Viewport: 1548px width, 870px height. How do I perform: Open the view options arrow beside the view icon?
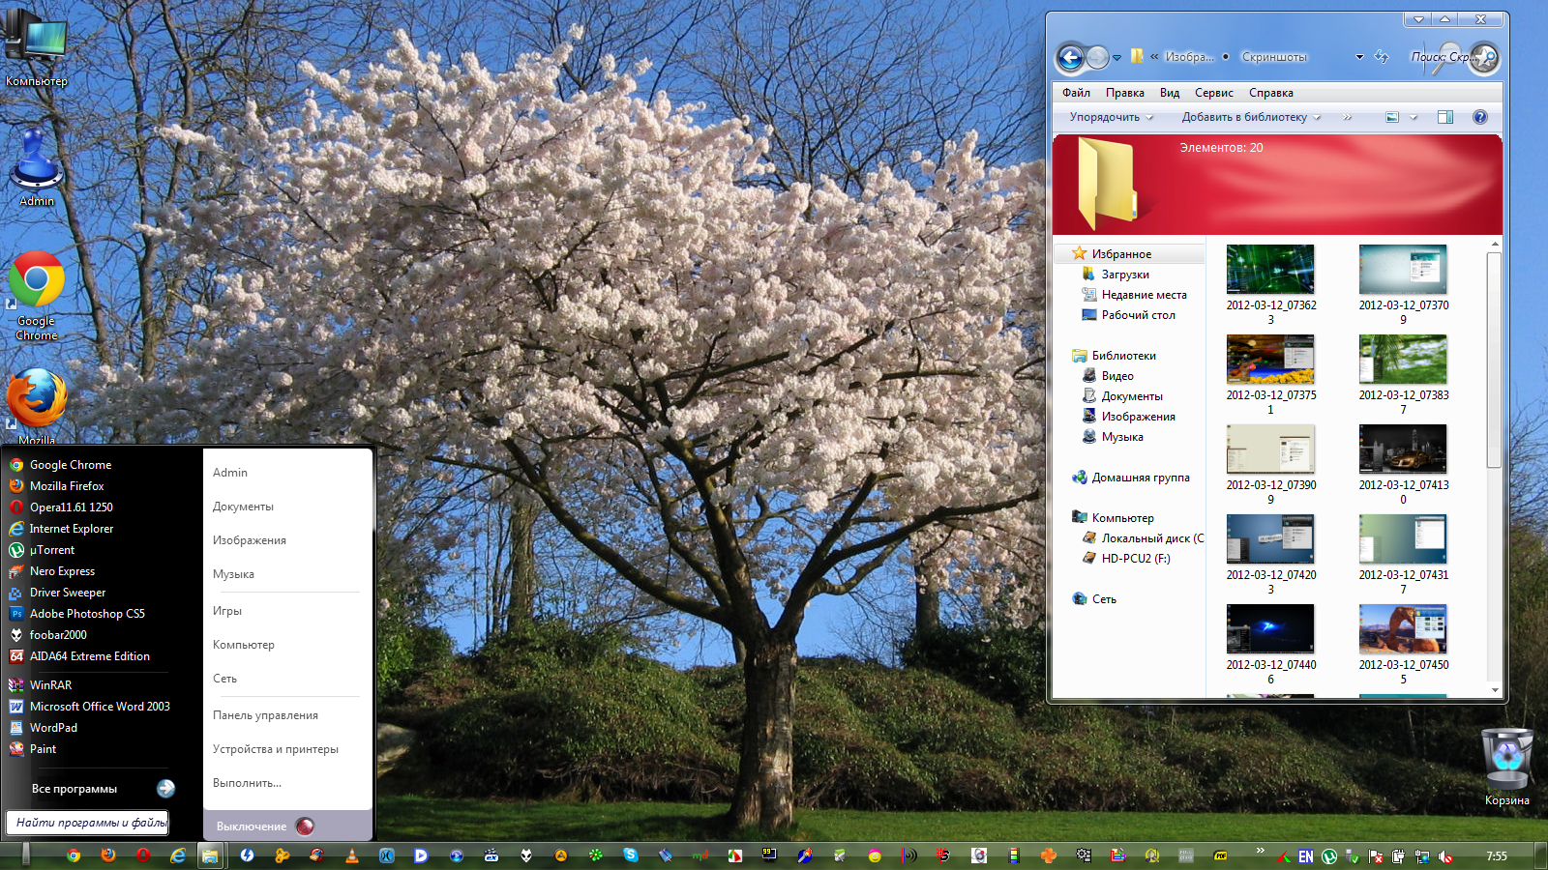(1414, 117)
